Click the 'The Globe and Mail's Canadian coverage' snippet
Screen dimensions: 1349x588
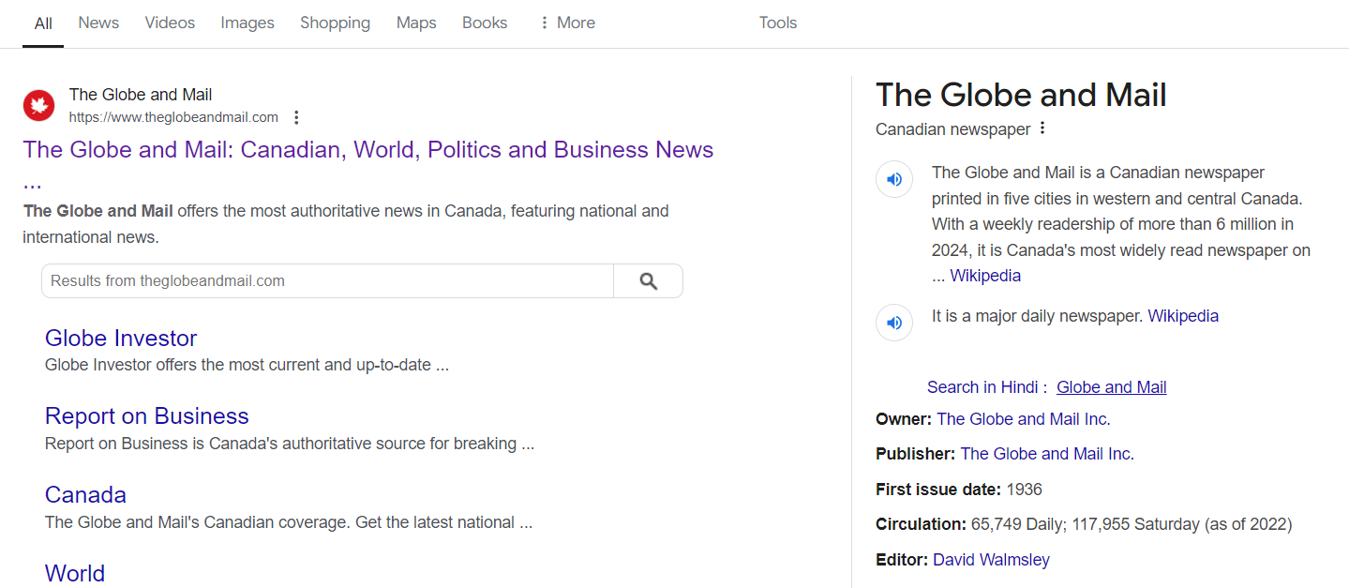tap(289, 522)
